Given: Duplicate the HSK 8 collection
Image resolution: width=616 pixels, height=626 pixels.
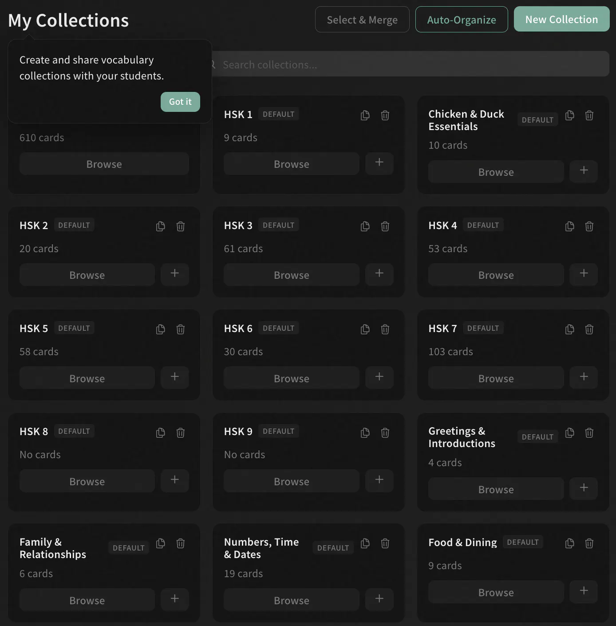Looking at the screenshot, I should click(161, 433).
